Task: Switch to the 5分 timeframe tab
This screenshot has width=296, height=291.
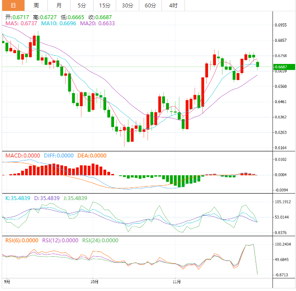Action: (82, 5)
